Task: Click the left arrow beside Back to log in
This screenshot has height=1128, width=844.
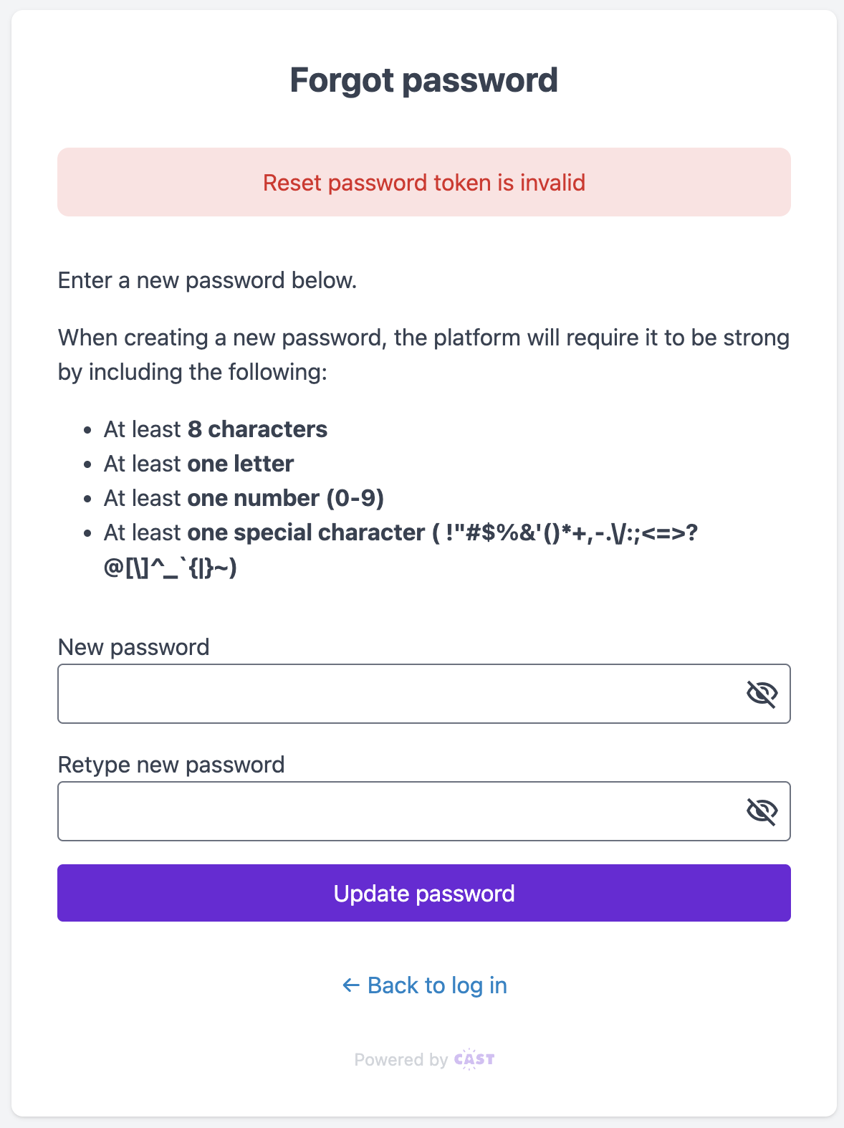Action: point(350,985)
